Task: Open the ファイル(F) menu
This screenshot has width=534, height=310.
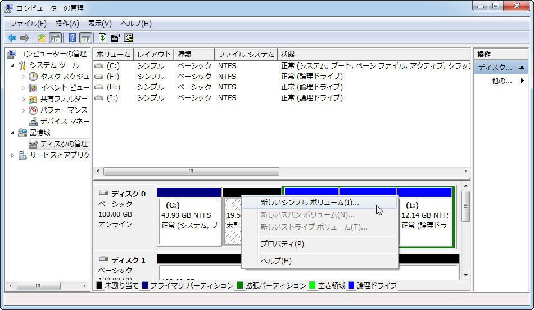Action: (28, 24)
